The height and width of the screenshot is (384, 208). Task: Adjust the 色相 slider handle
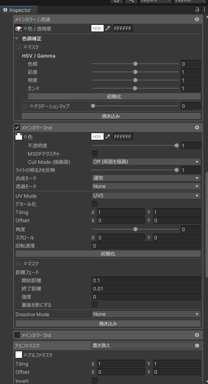click(135, 64)
